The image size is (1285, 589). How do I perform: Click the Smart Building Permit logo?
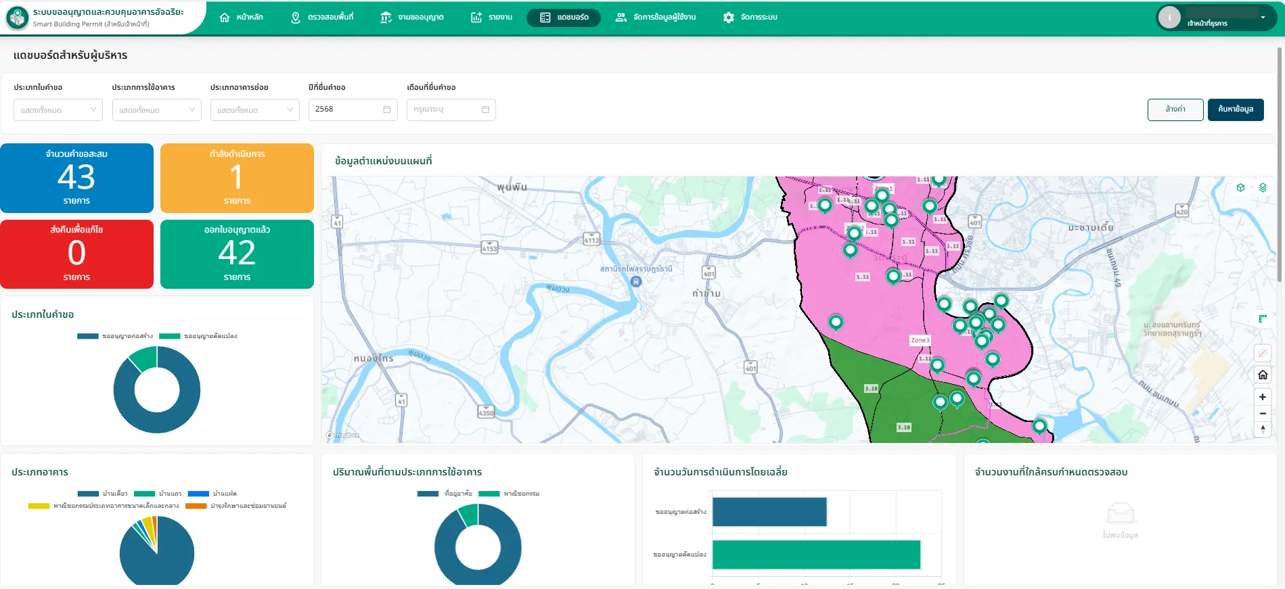pyautogui.click(x=18, y=18)
